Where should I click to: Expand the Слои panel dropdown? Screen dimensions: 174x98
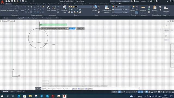click(x=76, y=15)
